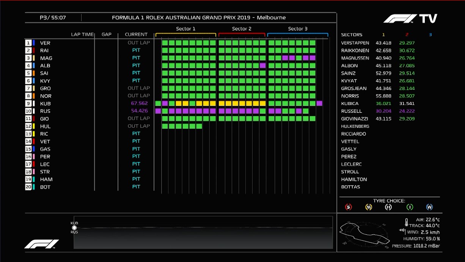Select driver ALB in the timing list

tap(45, 66)
